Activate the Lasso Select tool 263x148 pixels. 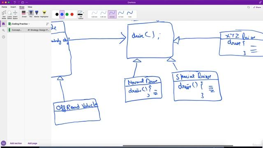pos(9,14)
